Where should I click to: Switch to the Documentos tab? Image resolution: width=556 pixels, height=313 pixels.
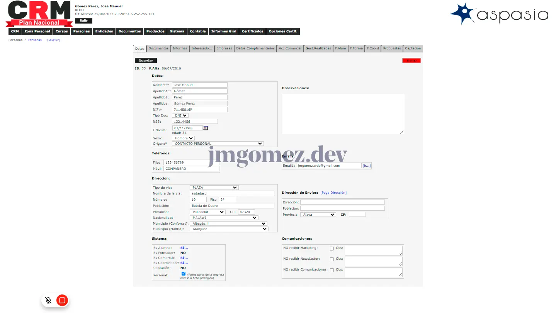158,49
